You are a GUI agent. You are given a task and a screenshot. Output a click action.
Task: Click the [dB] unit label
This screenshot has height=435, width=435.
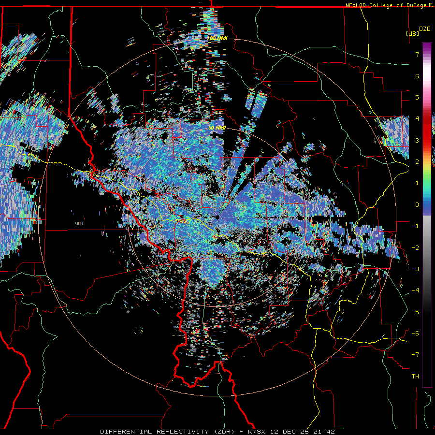tap(412, 33)
